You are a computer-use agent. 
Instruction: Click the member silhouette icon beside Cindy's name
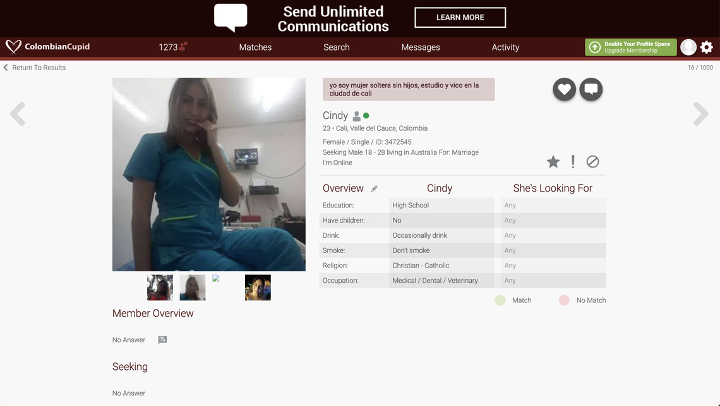tap(356, 116)
